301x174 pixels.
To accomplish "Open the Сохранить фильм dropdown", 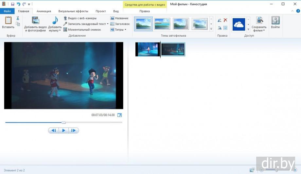I will tap(259, 30).
